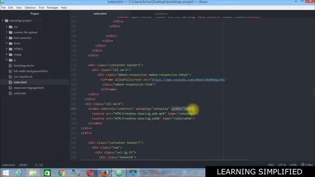Image resolution: width=315 pixels, height=177 pixels.
Task: Click the "embed-responsive-item" class line
Action: click(129, 85)
